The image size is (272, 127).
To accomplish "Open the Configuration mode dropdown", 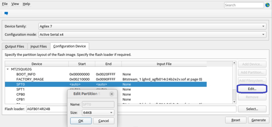I will click(152, 34).
